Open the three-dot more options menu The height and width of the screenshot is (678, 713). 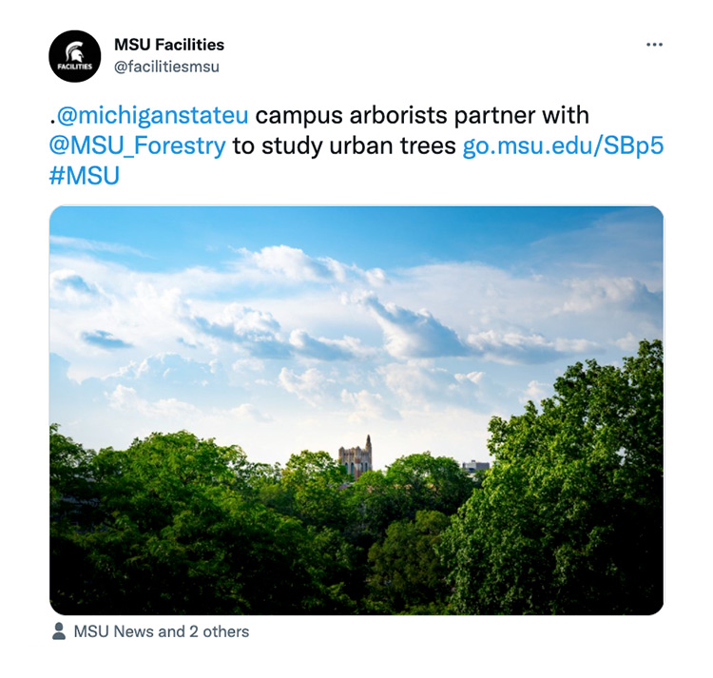[654, 45]
